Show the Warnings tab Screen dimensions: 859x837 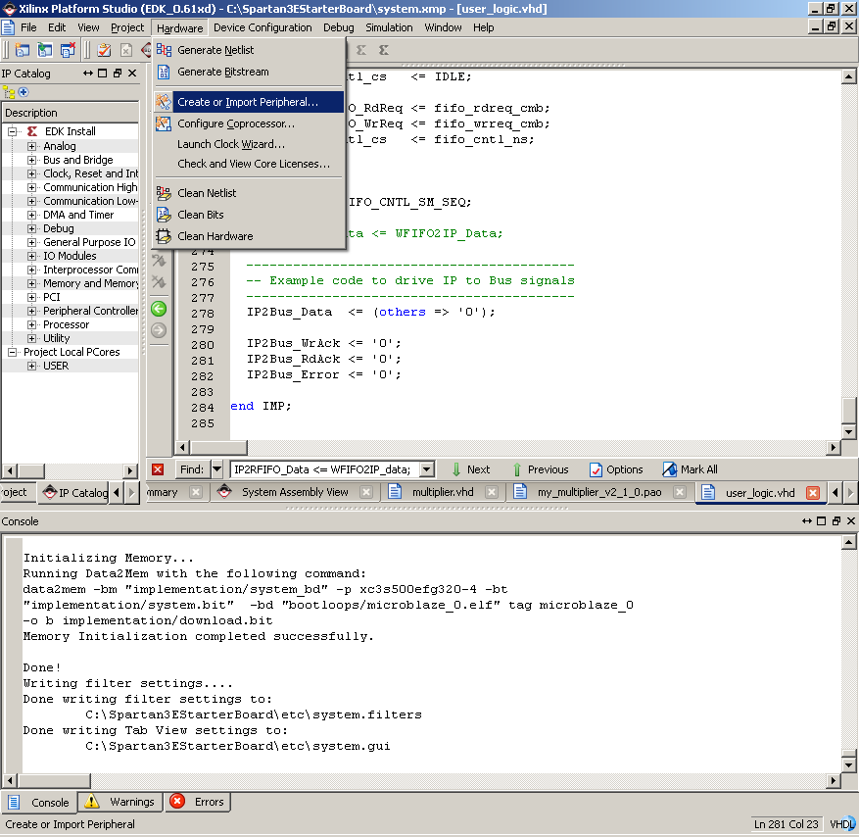pos(120,802)
